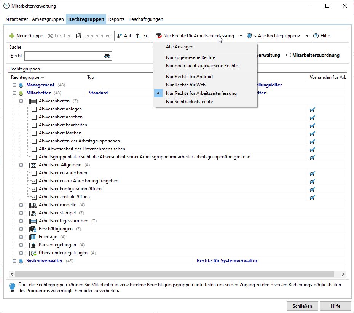354x313 pixels.
Task: Click the shield icon for Alle Rechtegruppen
Action: tap(249, 36)
